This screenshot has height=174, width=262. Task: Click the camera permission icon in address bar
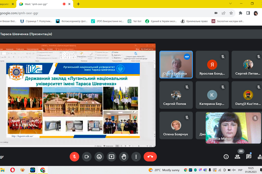point(216,13)
